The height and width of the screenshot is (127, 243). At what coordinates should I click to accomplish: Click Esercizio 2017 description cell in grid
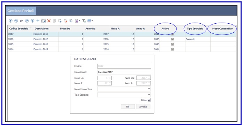coord(46,34)
